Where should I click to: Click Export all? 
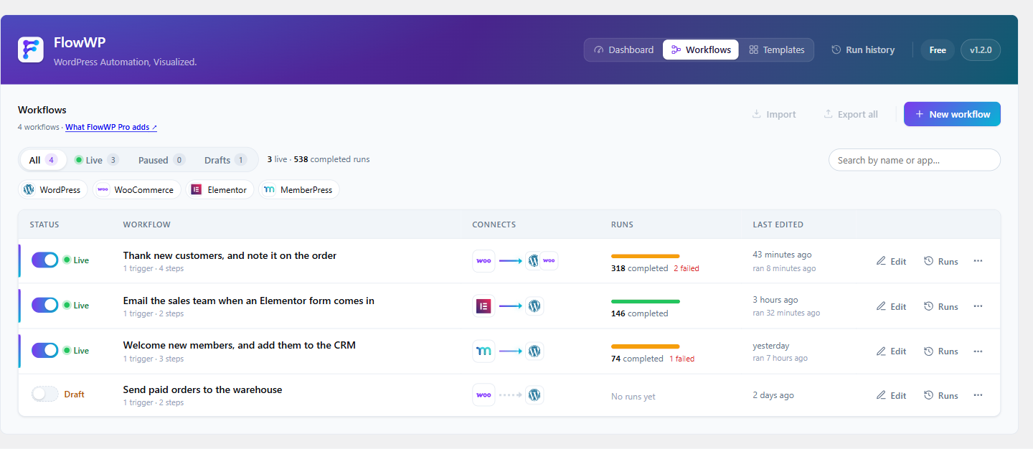(x=851, y=114)
